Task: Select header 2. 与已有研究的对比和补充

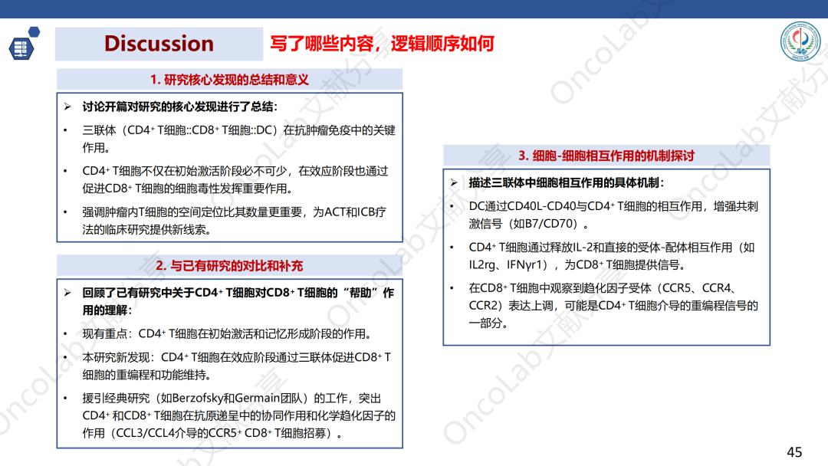Action: (229, 266)
